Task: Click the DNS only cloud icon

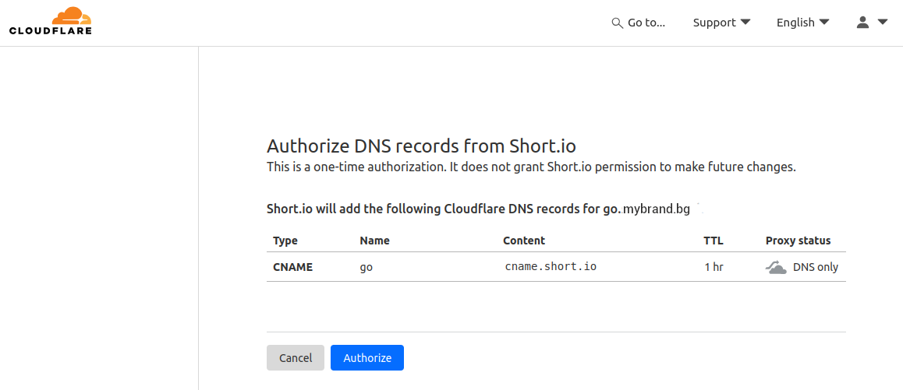Action: tap(776, 267)
